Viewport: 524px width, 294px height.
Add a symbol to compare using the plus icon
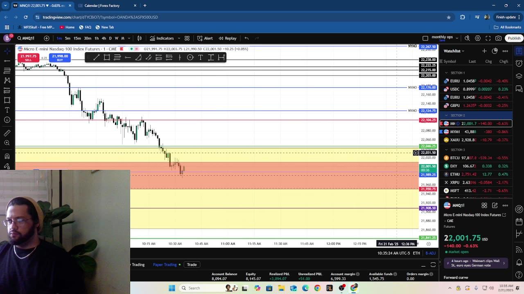click(x=47, y=38)
